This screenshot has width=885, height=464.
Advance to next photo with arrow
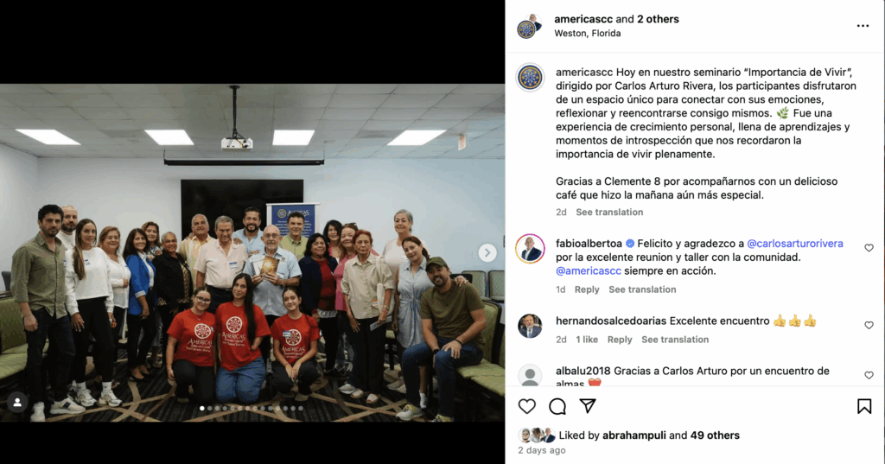487,252
